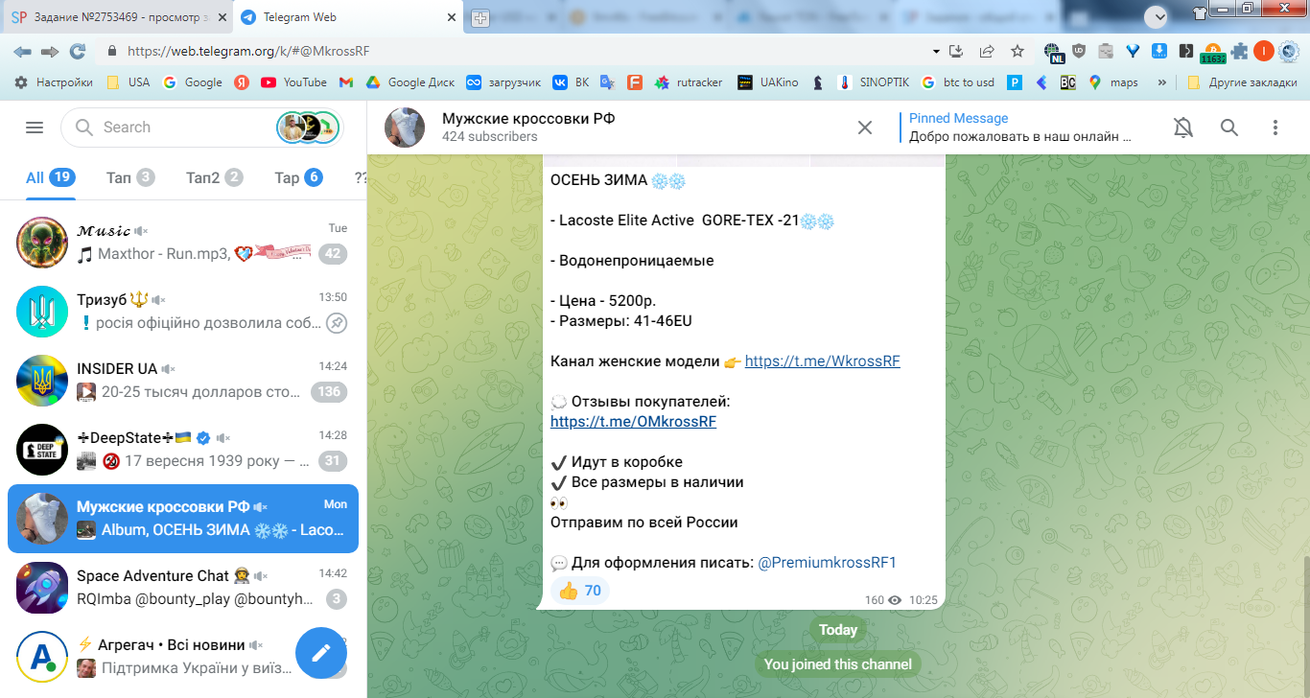Open the DeepState chat
The image size is (1310, 698).
coord(183,450)
